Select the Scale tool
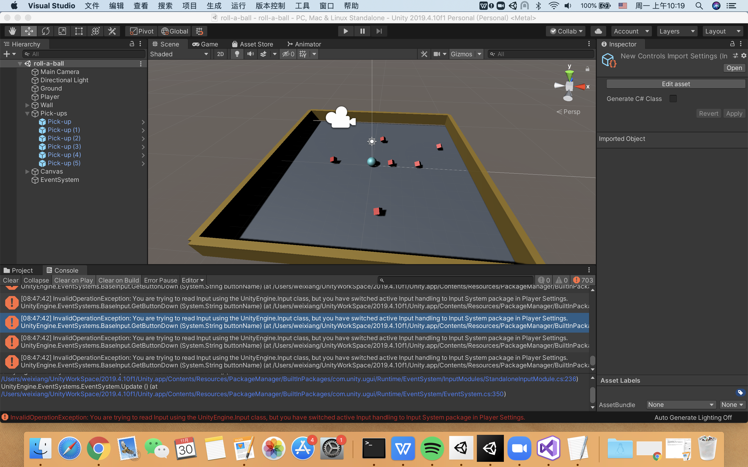This screenshot has height=467, width=748. pos(62,31)
